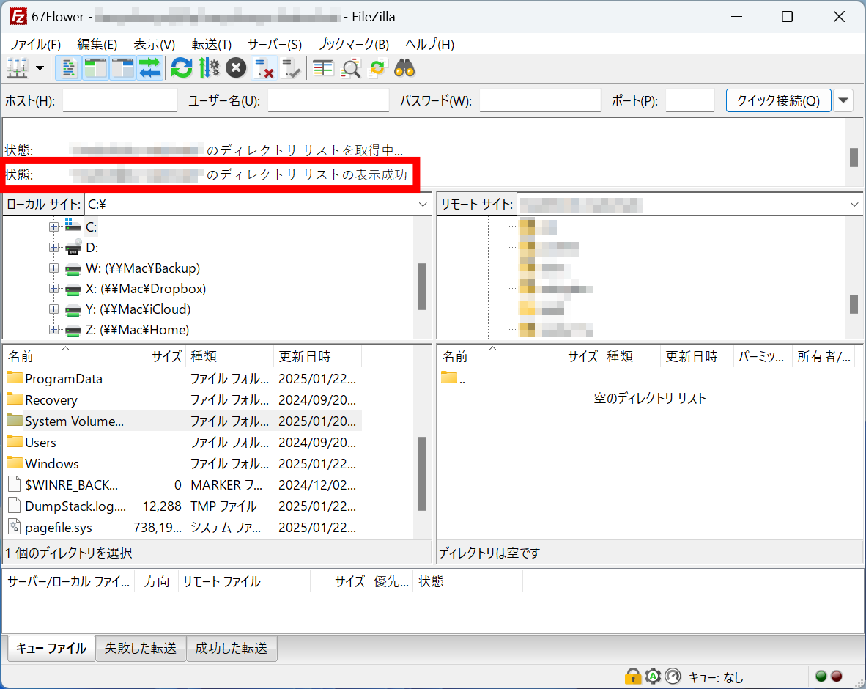The width and height of the screenshot is (866, 689).
Task: Refresh the file and folder lists
Action: 182,68
